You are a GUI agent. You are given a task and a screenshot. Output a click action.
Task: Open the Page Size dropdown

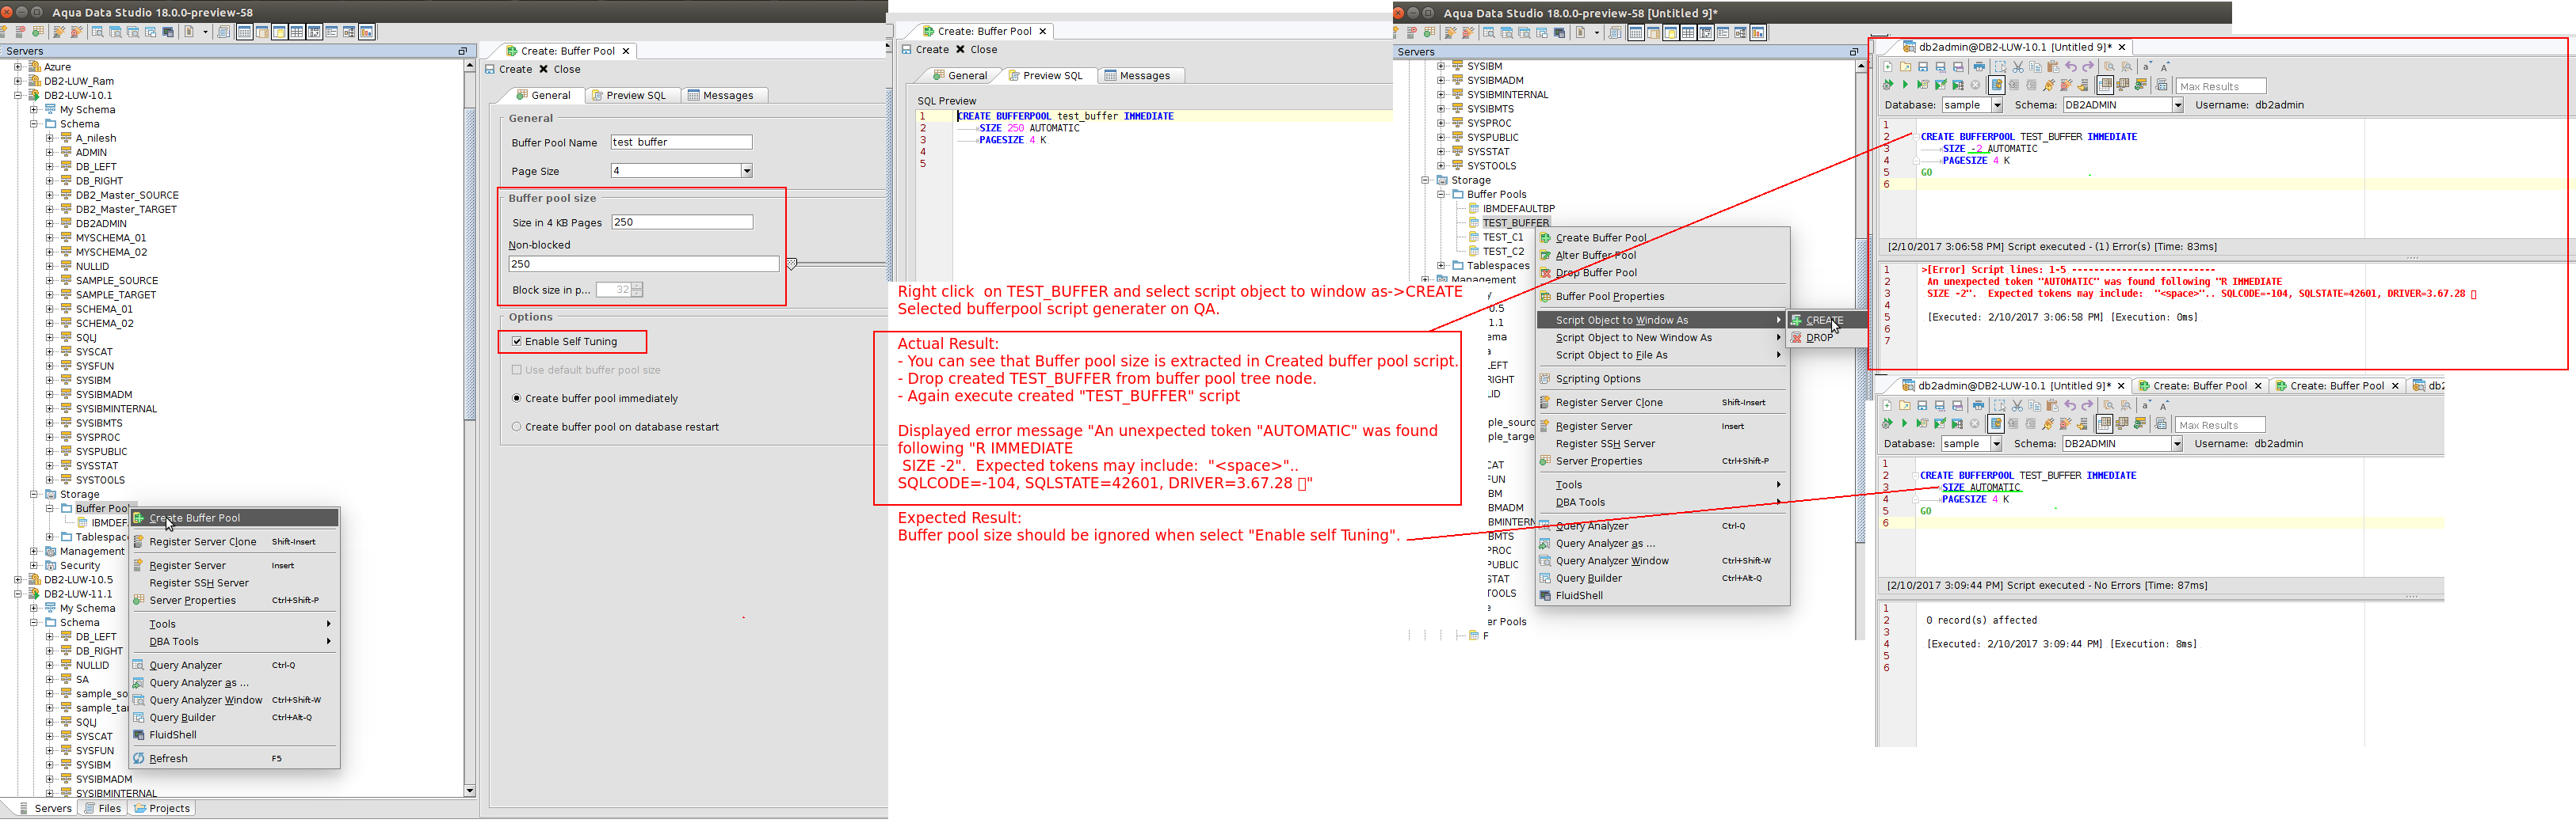point(746,171)
